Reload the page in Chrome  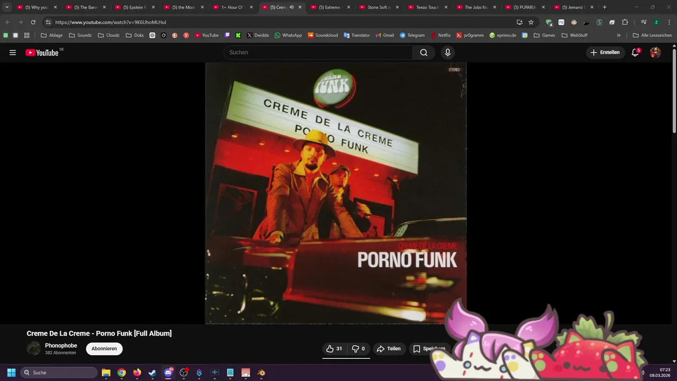pos(33,22)
